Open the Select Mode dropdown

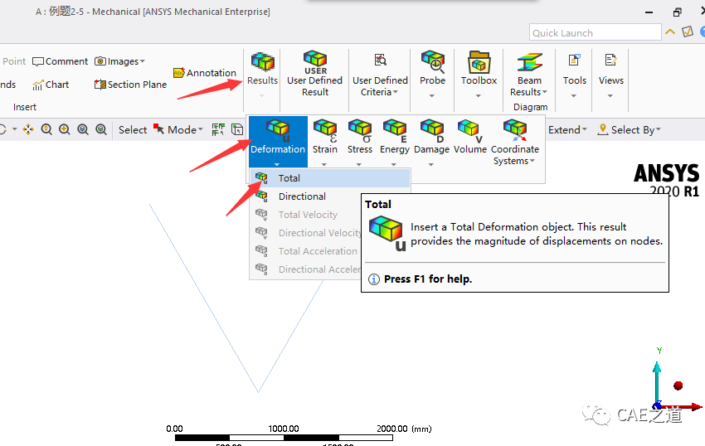pos(178,129)
